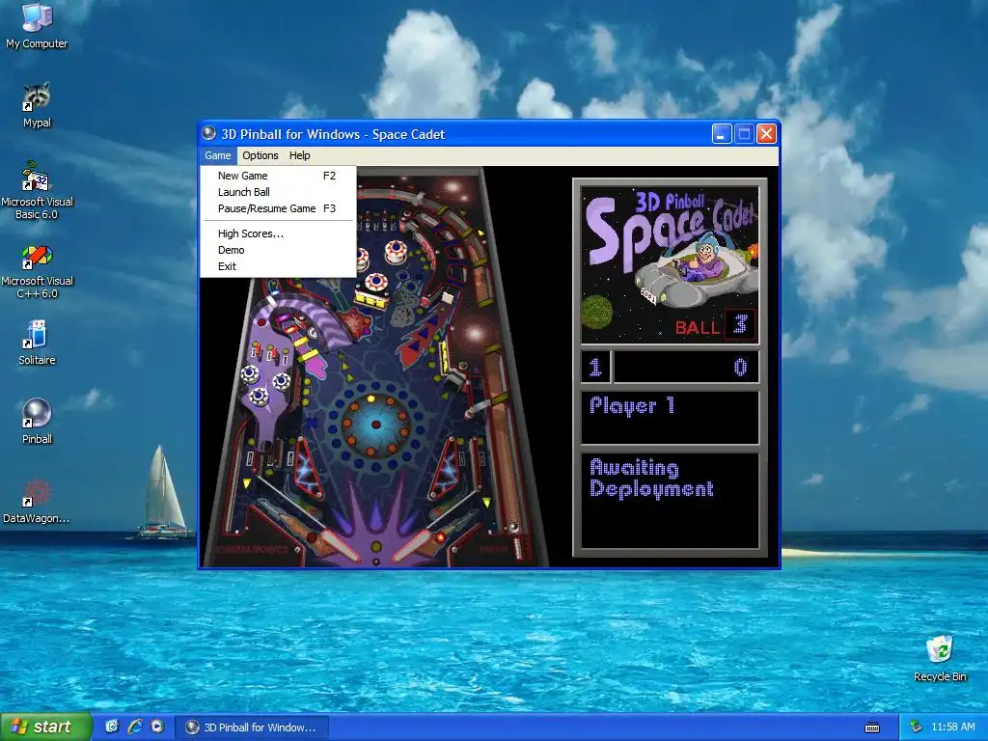The image size is (988, 741).
Task: Launch Windows Media Player from quick launch
Action: click(157, 727)
